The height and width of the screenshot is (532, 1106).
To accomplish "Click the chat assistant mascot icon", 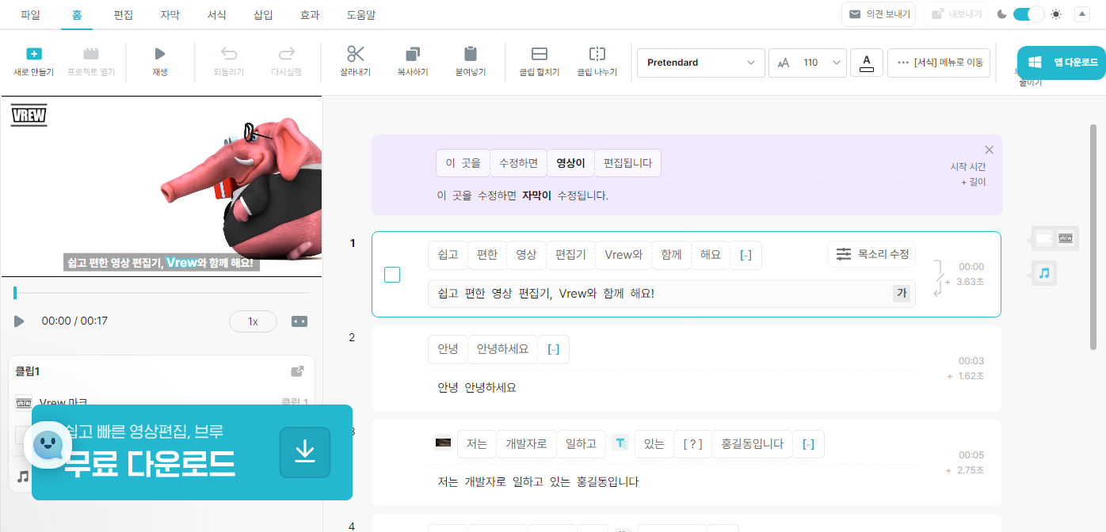I will [x=48, y=445].
